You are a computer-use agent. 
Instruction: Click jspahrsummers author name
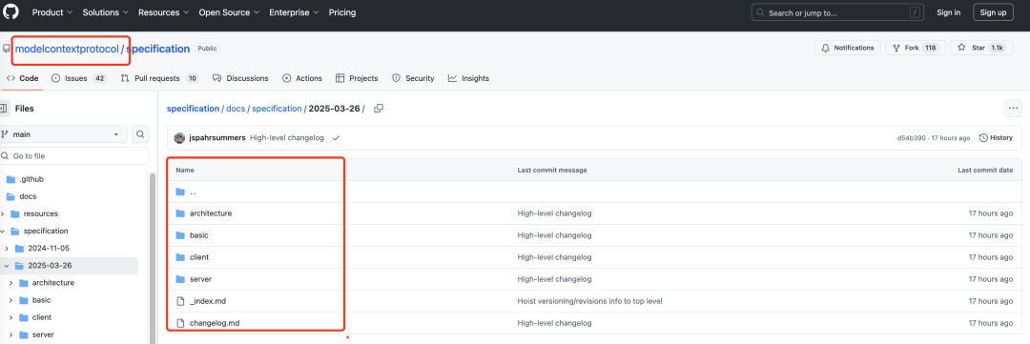click(216, 138)
